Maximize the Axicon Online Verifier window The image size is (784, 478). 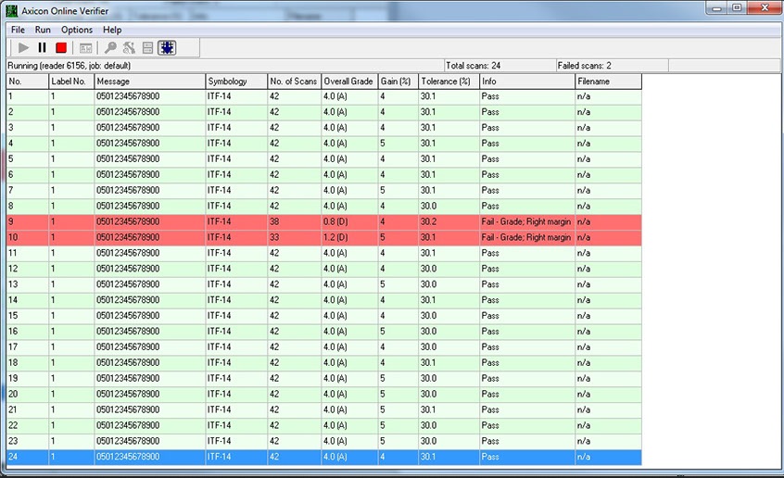point(737,7)
